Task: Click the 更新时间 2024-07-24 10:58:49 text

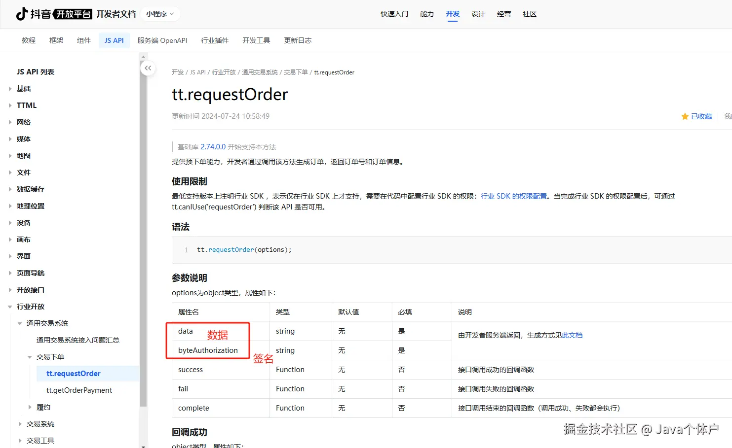Action: [221, 116]
